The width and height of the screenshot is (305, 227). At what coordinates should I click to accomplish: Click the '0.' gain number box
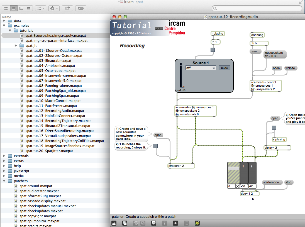231,186
